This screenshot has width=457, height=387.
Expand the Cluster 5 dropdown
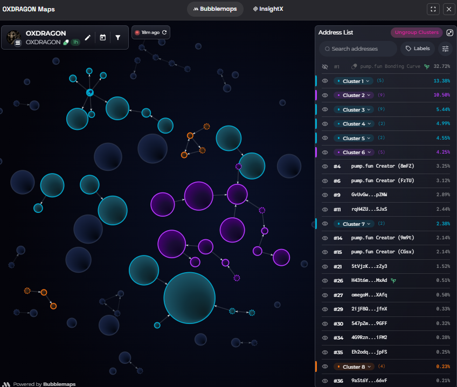[354, 138]
